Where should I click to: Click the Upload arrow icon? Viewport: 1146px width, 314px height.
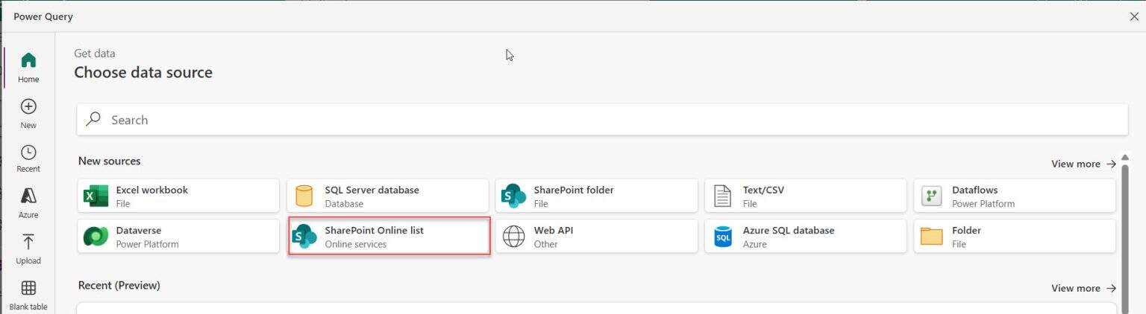point(28,243)
